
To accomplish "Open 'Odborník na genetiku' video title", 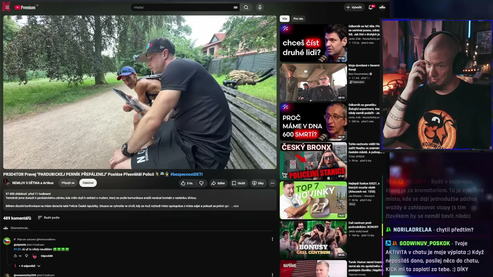I will (x=364, y=109).
